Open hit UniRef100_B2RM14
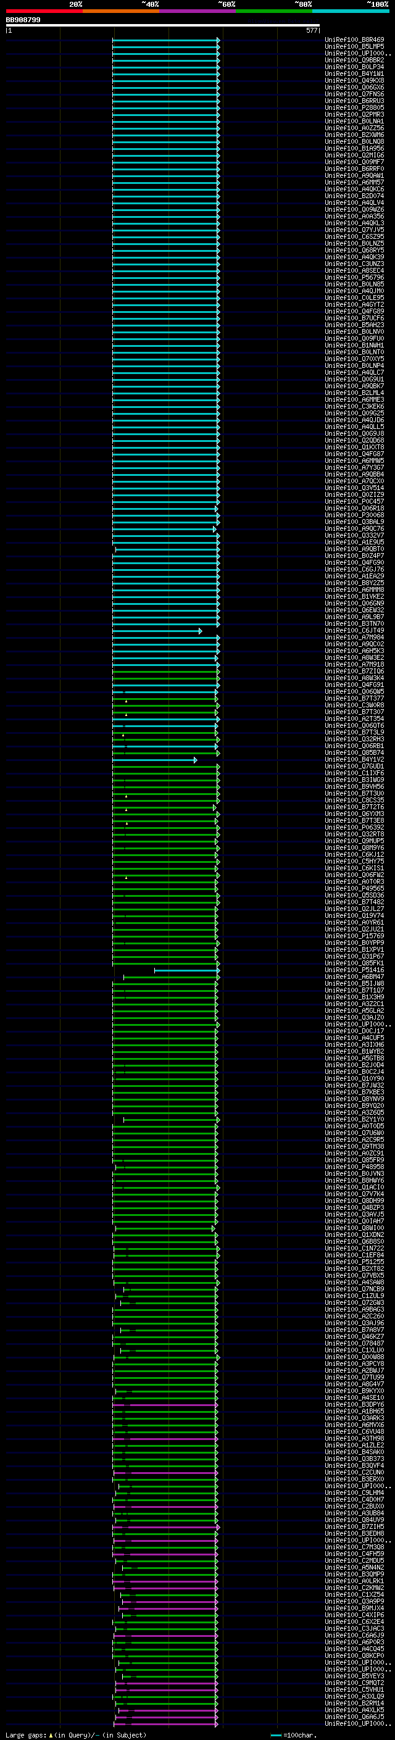 (x=354, y=1703)
